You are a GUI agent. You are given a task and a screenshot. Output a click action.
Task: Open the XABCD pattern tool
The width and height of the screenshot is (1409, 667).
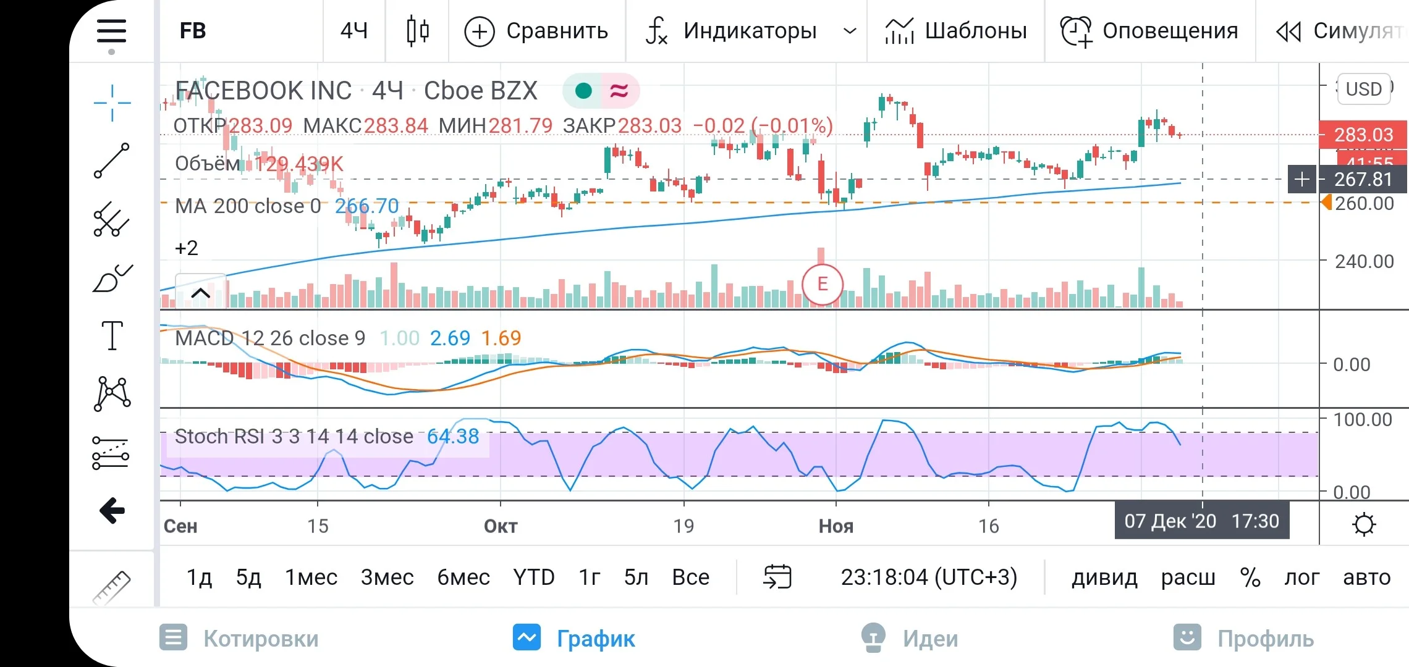(112, 394)
